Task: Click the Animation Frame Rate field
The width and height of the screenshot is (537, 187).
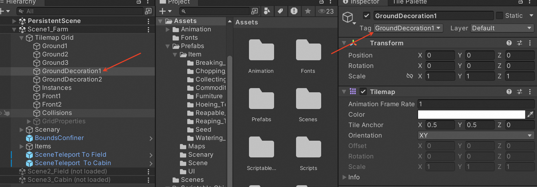Action: (476, 104)
